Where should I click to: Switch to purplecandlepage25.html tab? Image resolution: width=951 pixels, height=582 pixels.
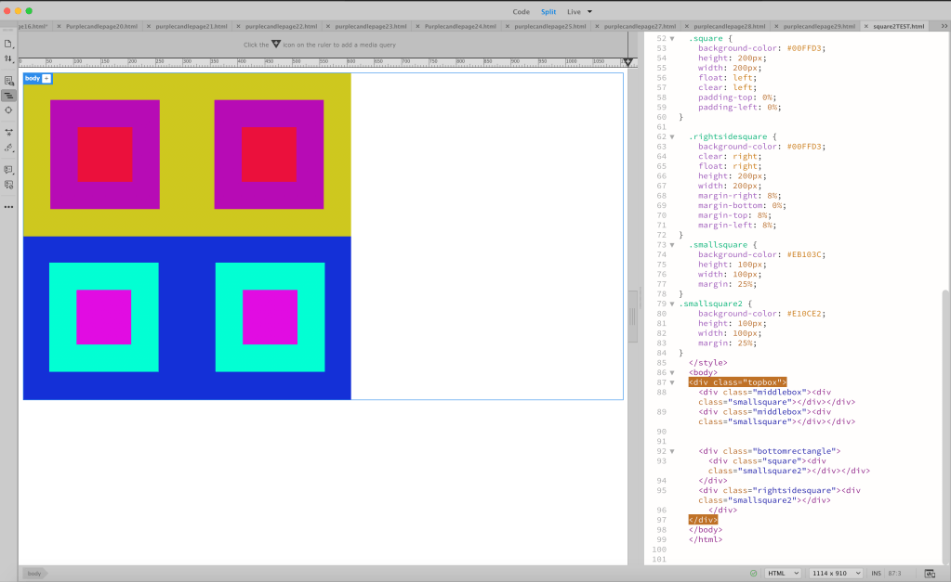point(549,27)
